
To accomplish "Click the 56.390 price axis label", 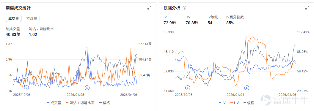I will pyautogui.click(x=169, y=32).
